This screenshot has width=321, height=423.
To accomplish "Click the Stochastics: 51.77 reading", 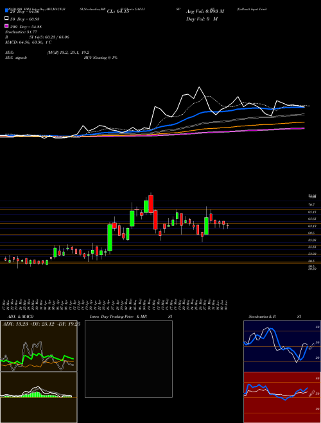I will [21, 32].
